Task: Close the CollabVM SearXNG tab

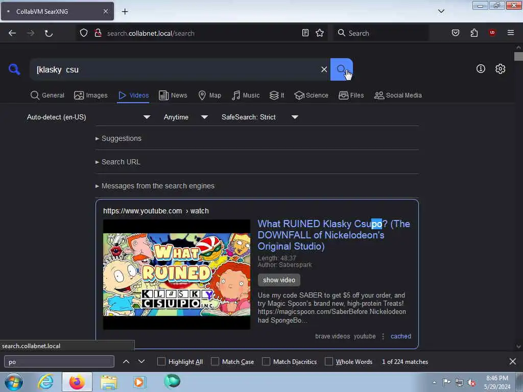Action: 106,11
